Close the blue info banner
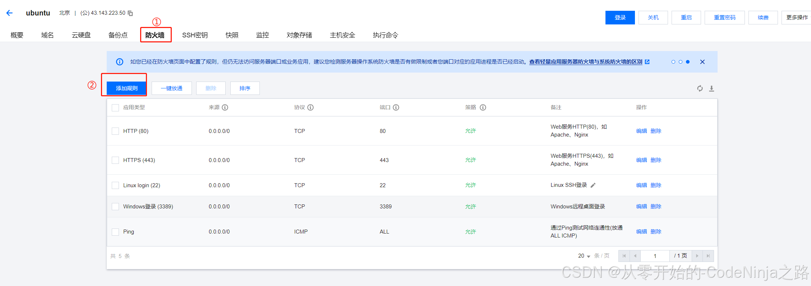 pyautogui.click(x=702, y=62)
